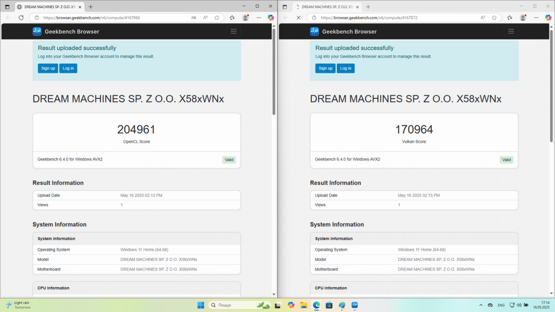Open Settings and more menu in left browser
Screen dimensions: 555x312
click(259, 18)
